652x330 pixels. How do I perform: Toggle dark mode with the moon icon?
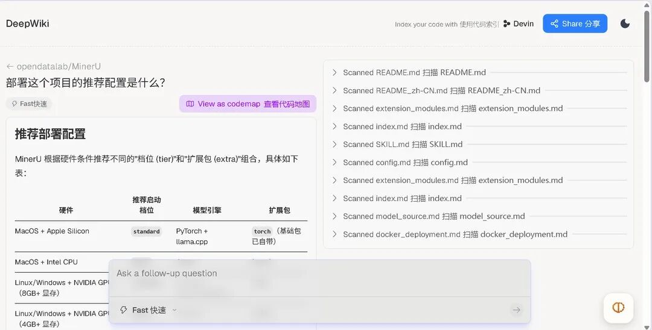pos(625,23)
